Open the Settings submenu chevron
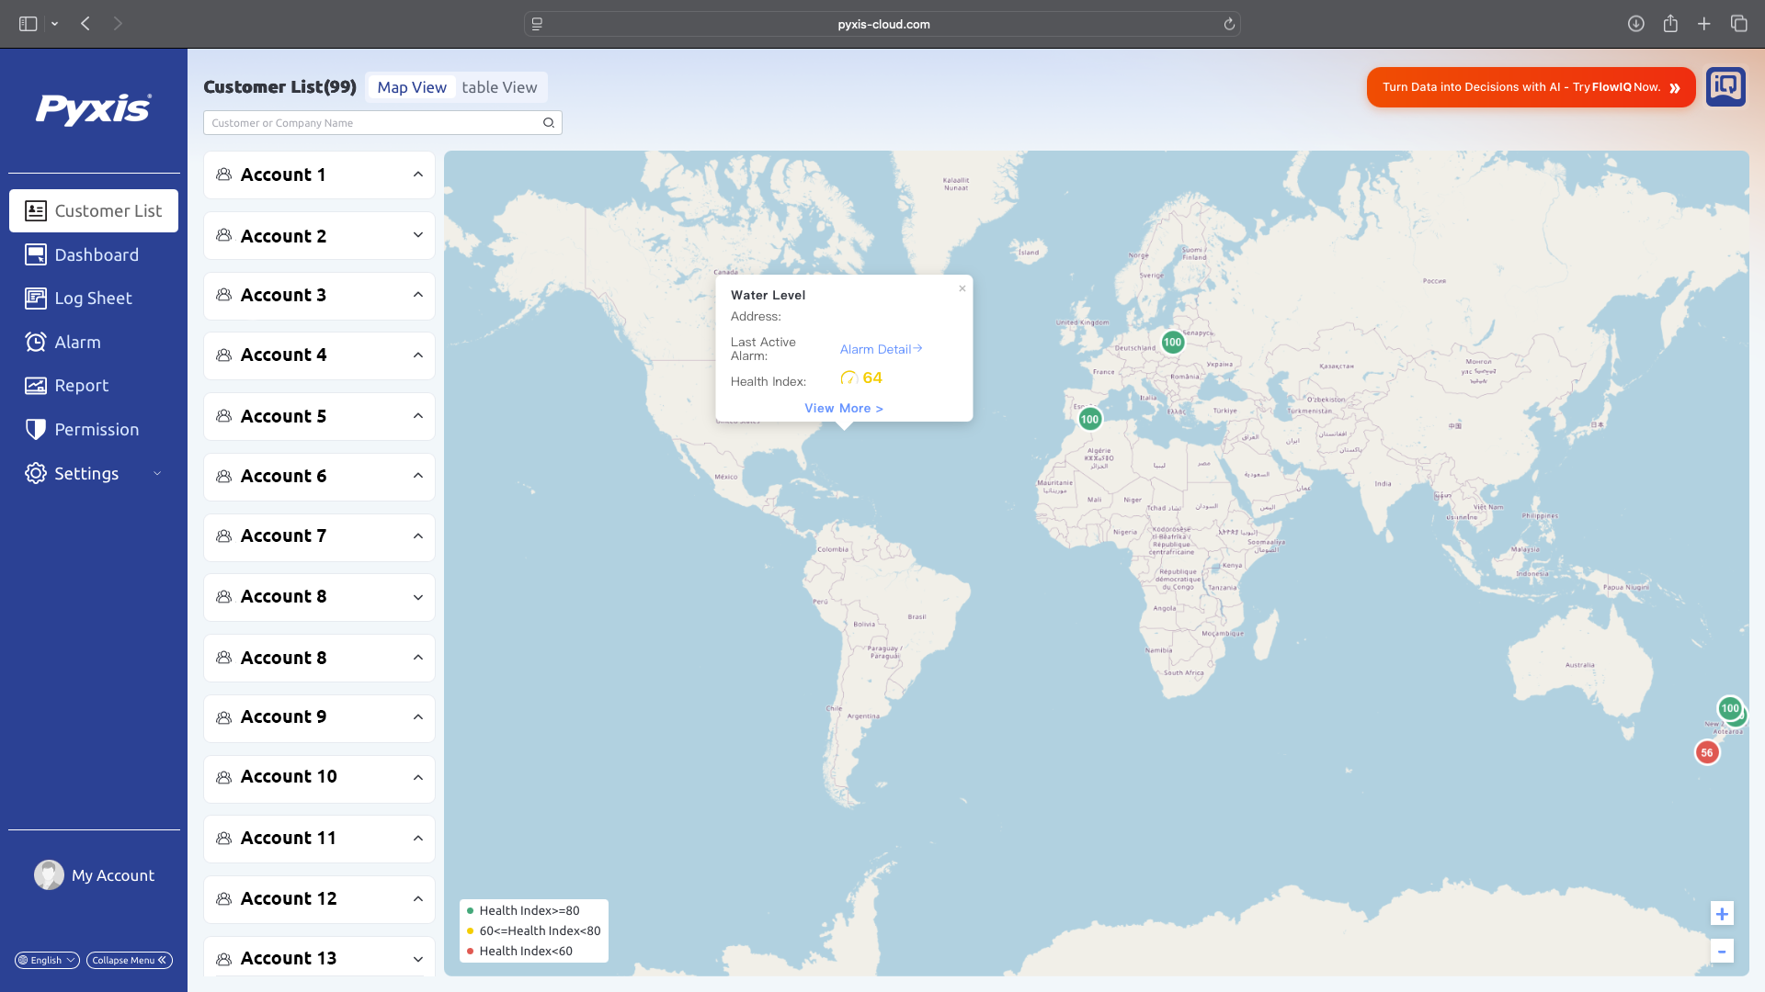 coord(157,473)
